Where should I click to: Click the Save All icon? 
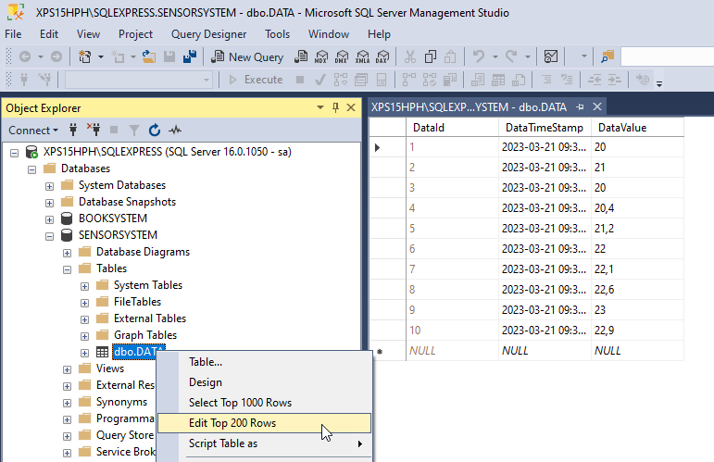(190, 56)
